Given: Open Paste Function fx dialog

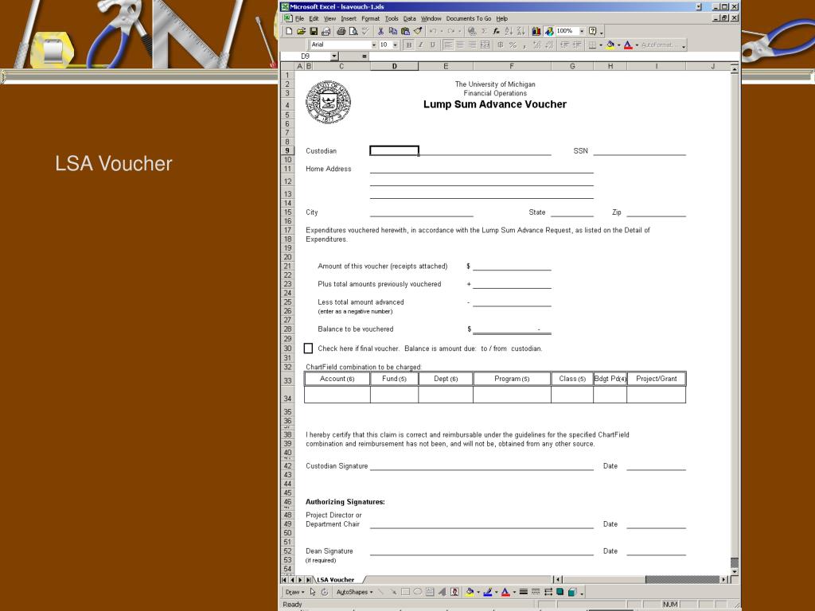Looking at the screenshot, I should click(x=497, y=31).
